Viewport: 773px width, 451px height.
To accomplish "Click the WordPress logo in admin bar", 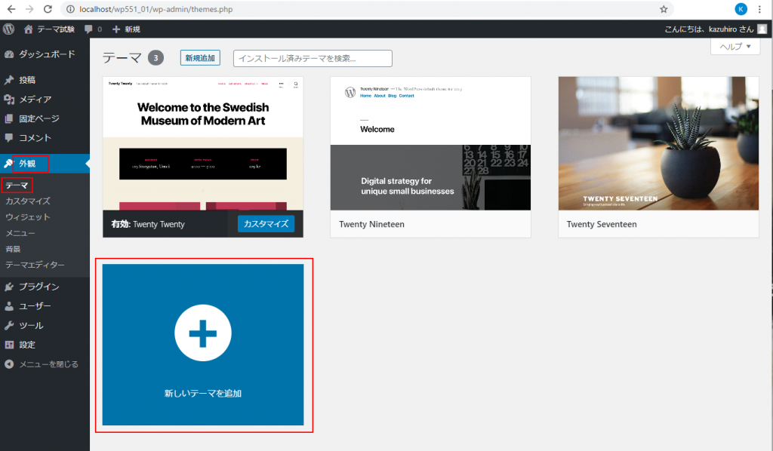I will coord(9,29).
